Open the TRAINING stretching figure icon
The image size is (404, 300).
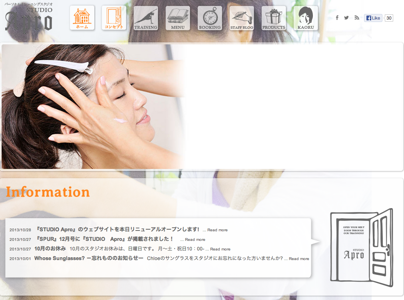tap(146, 17)
